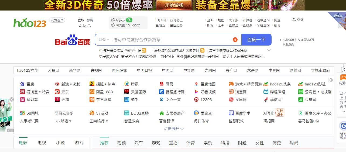The height and width of the screenshot is (152, 346).
Task: Open the 新华网 link
Action: [75, 70]
